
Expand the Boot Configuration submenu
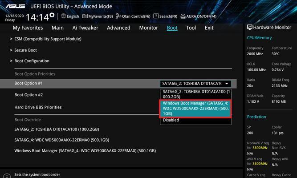pyautogui.click(x=32, y=61)
